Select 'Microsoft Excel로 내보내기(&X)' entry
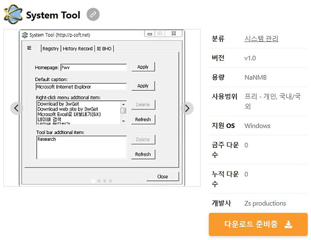This screenshot has width=311, height=240. click(x=69, y=114)
